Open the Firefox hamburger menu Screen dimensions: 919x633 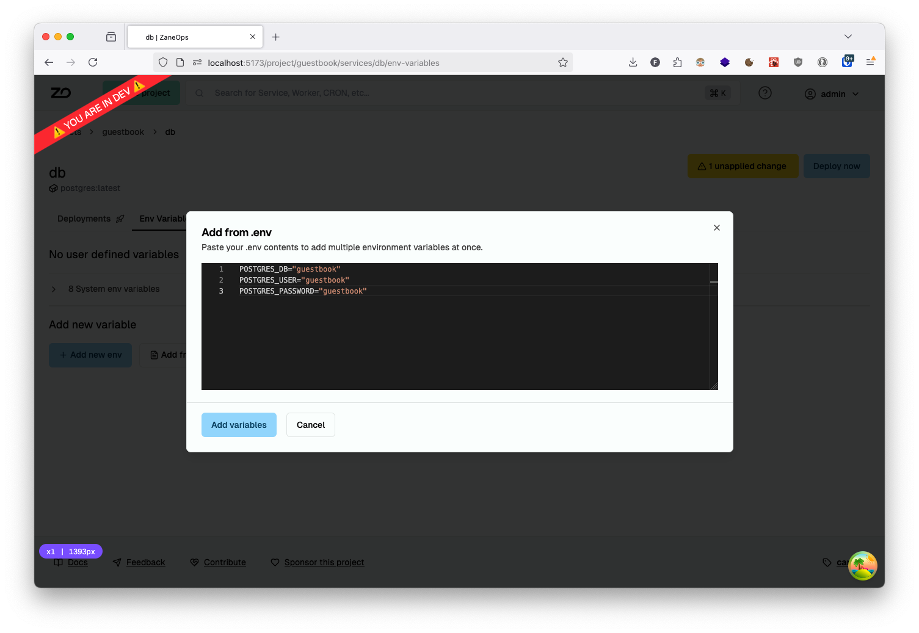(x=870, y=62)
